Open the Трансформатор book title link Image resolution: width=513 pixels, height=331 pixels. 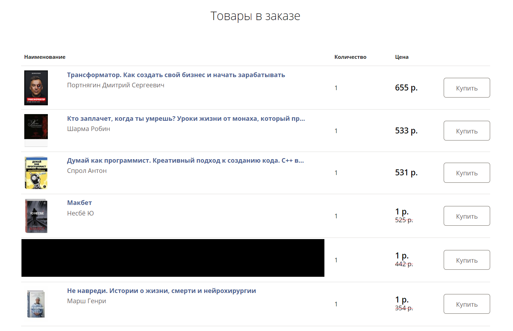coord(176,75)
